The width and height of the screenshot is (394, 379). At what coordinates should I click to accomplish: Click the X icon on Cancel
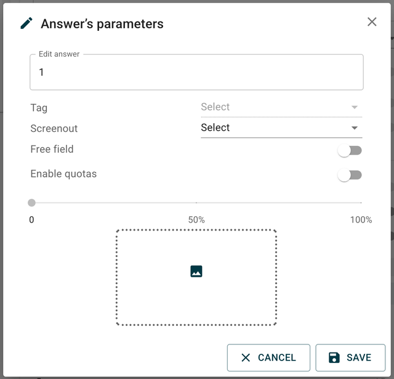click(246, 358)
